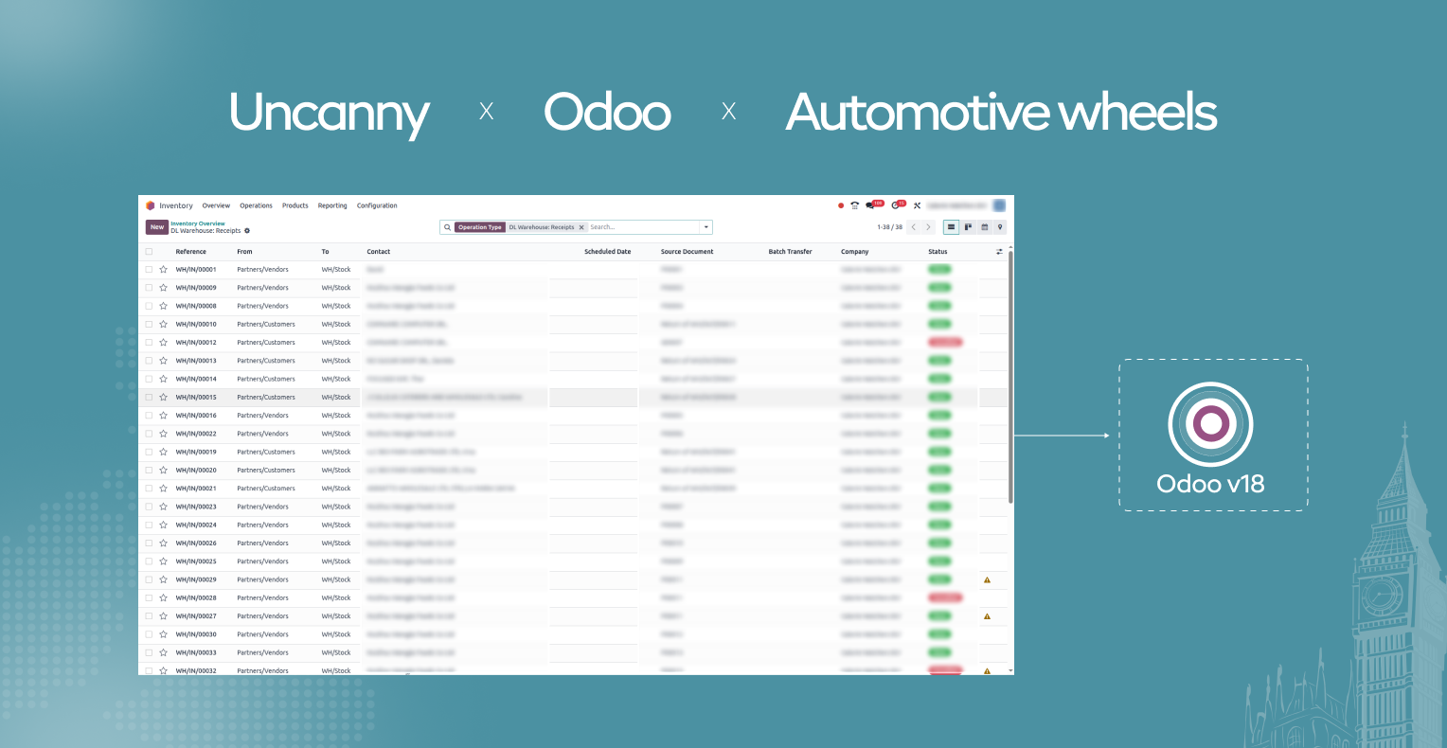This screenshot has width=1447, height=748.
Task: Open the VoIP phone icon
Action: (x=854, y=205)
